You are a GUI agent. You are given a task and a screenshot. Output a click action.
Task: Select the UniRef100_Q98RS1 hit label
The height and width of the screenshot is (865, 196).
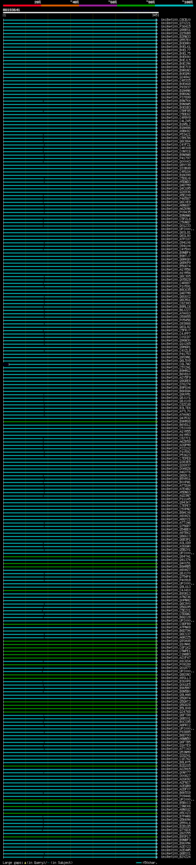175,30
